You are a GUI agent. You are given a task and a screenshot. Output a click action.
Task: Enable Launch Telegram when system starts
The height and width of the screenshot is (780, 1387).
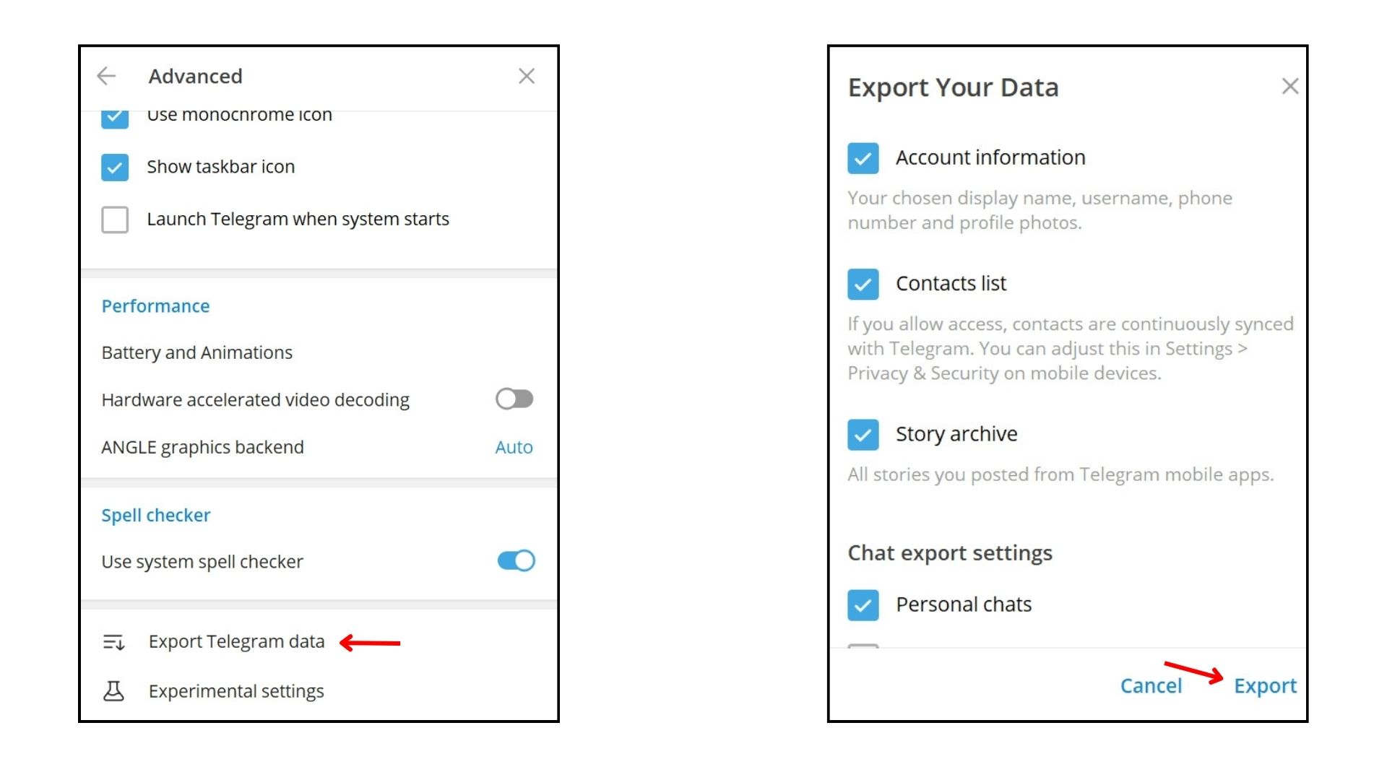coord(115,220)
